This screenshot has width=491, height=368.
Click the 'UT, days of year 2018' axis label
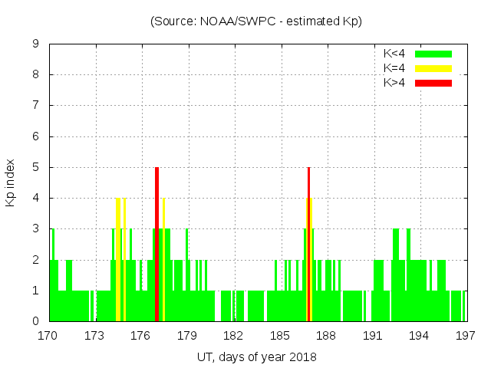tap(256, 356)
